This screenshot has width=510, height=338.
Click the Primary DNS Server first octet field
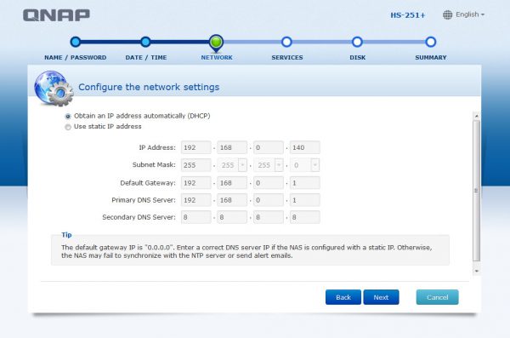tap(196, 200)
